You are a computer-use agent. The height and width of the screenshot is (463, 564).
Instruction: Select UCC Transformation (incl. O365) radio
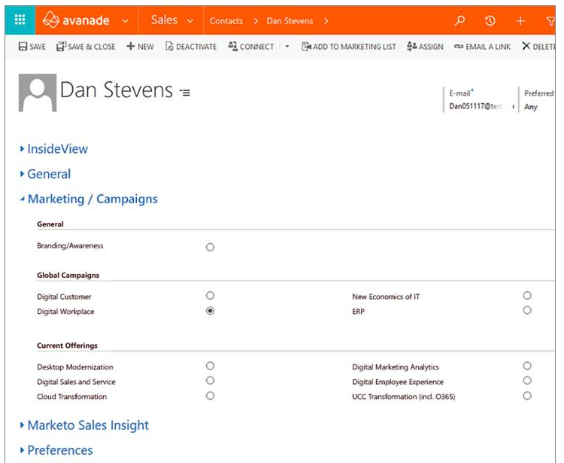pos(527,396)
